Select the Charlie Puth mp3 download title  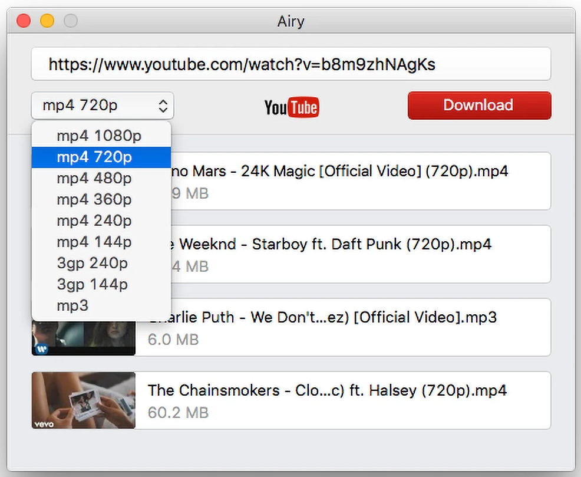322,317
